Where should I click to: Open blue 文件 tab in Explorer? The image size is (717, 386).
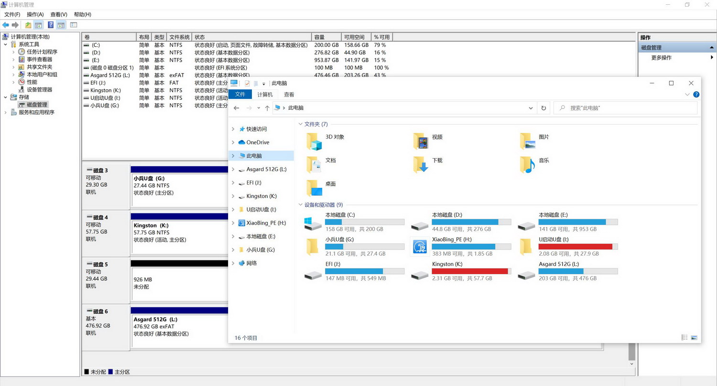(240, 95)
